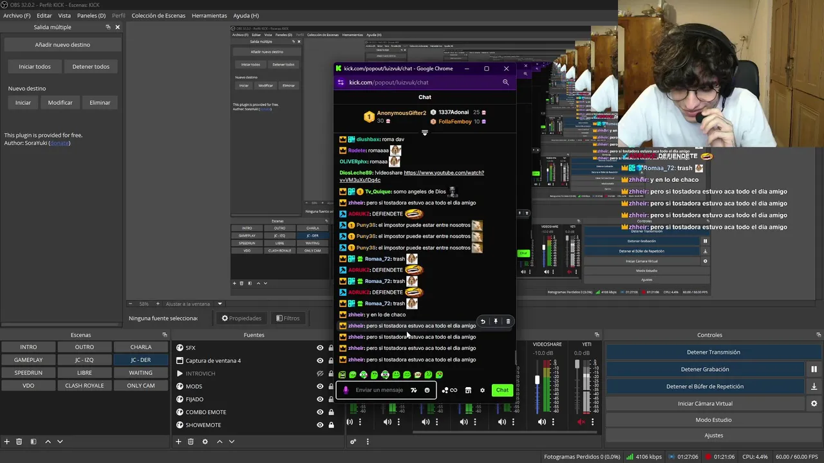Toggle SHOWEMOTE source visibility eye
The image size is (824, 463).
pyautogui.click(x=320, y=425)
